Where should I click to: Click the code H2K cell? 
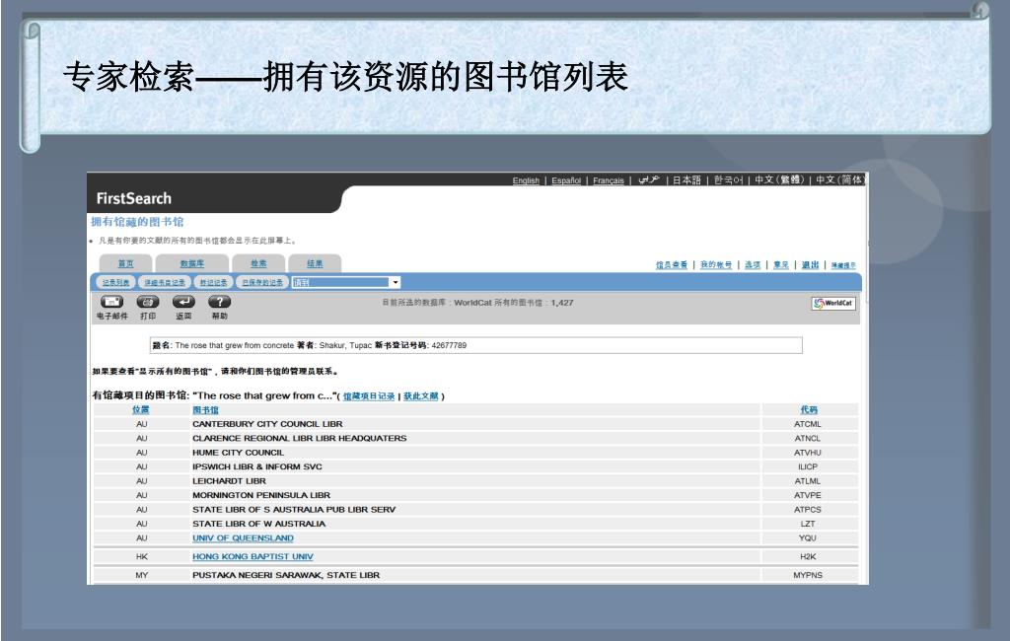[x=808, y=556]
